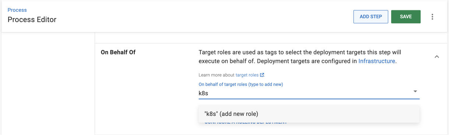Screen dimensions: 449x135
Task: Collapse the On Behalf Of section
Action: point(437,57)
